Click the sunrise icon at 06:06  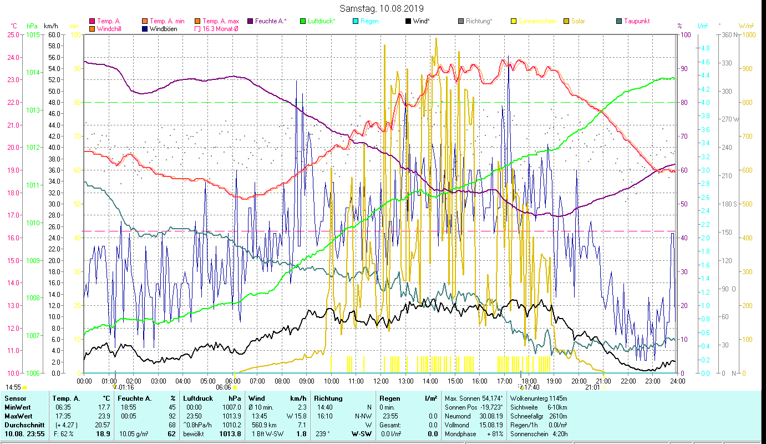coord(235,387)
